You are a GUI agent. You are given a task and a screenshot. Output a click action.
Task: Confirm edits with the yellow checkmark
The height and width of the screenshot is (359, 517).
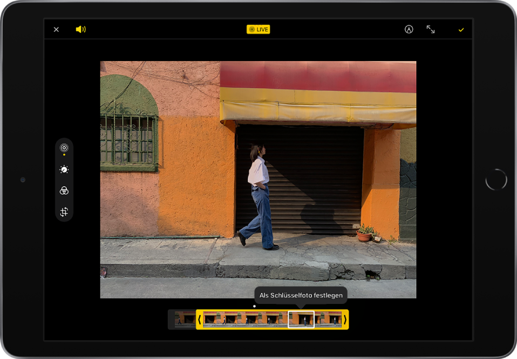[x=461, y=30]
